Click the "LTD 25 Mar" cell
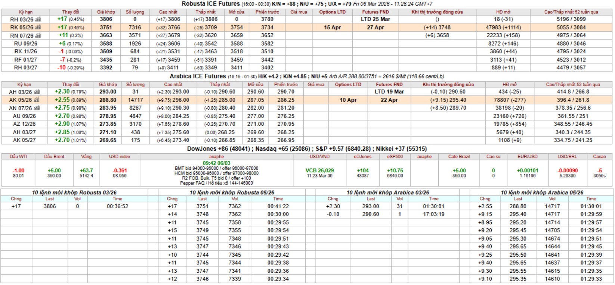Screen dimensions: 615x285 376,19
